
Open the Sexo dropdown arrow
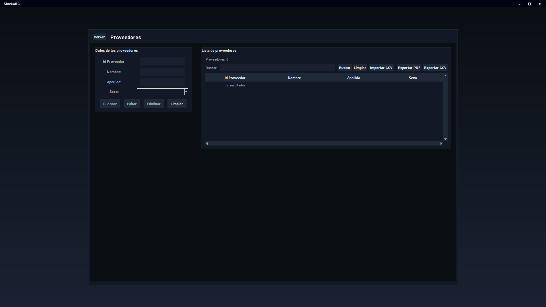[x=186, y=92]
